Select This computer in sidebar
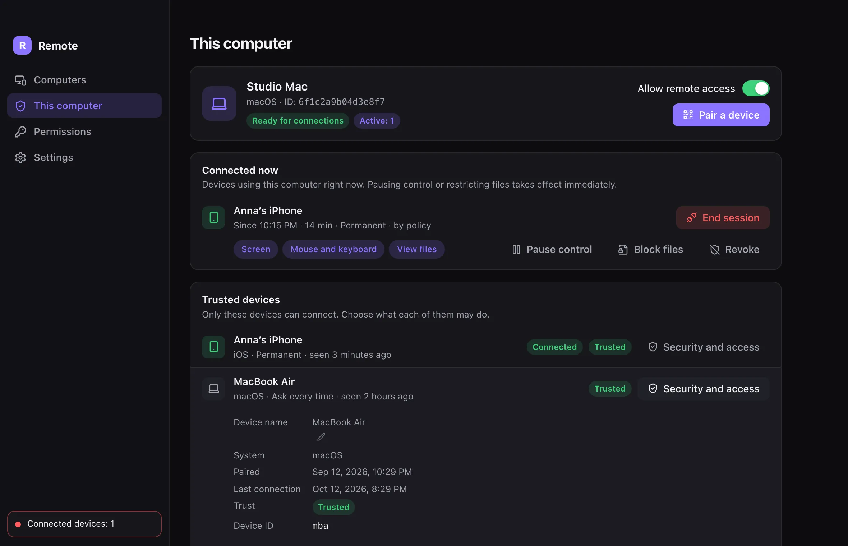 pyautogui.click(x=84, y=106)
